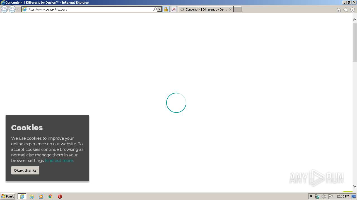Expand the address bar autocomplete dropdown

click(x=160, y=9)
